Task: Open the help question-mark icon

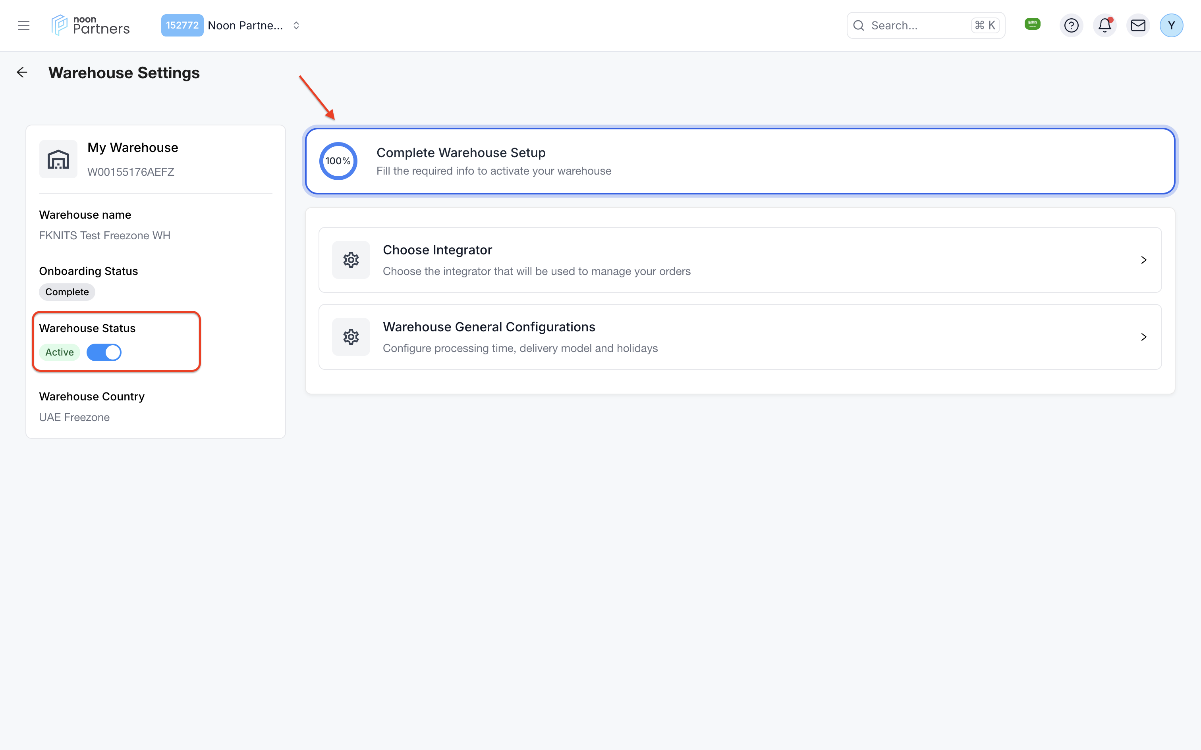Action: click(1071, 25)
